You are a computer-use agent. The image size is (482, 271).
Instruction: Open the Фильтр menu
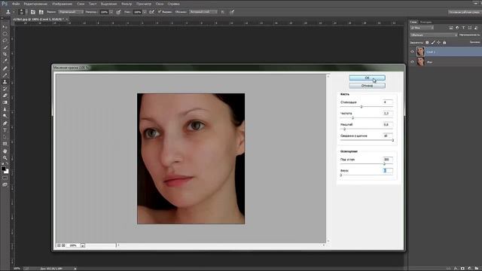(127, 4)
